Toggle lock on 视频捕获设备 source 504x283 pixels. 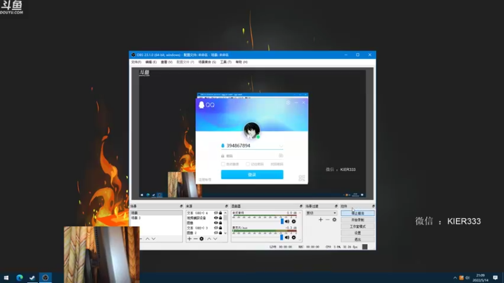(220, 218)
